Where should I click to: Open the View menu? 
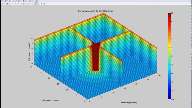click(10, 1)
